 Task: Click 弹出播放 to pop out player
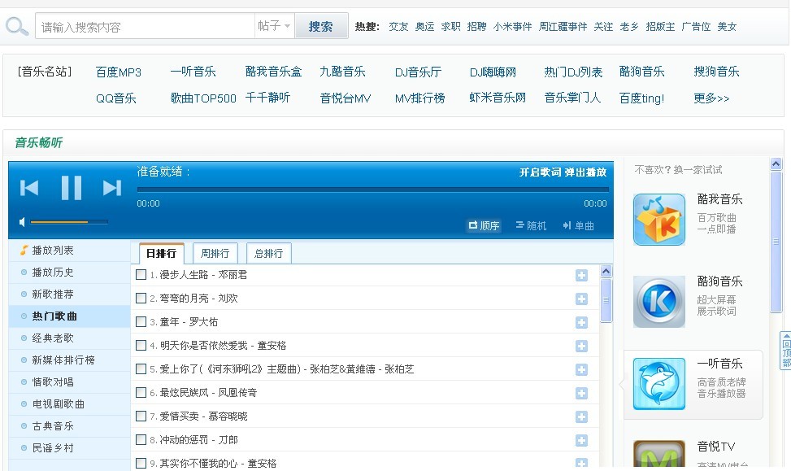pyautogui.click(x=585, y=172)
